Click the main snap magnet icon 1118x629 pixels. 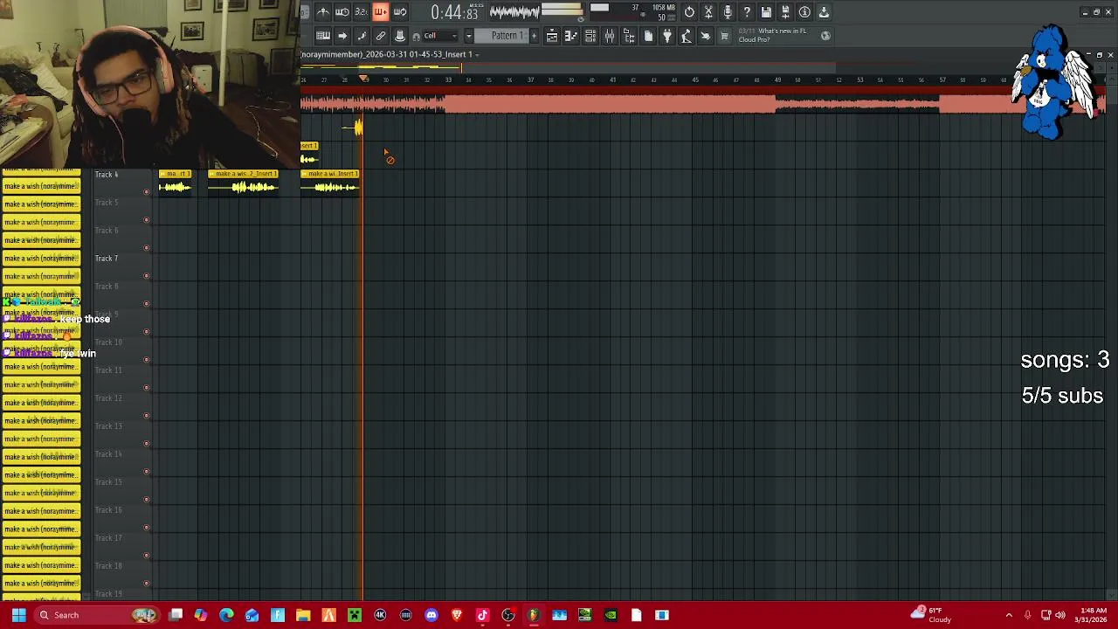(417, 36)
